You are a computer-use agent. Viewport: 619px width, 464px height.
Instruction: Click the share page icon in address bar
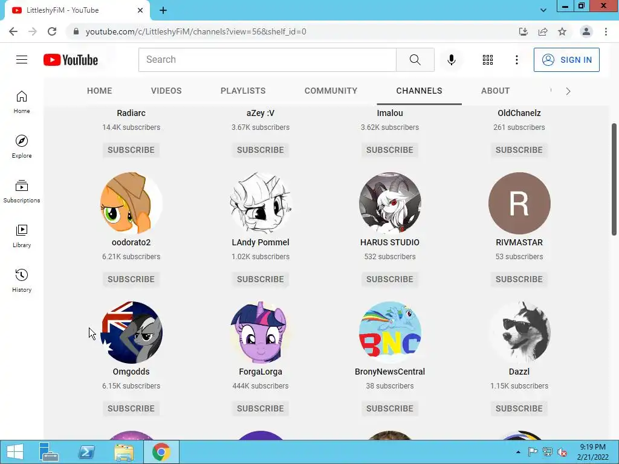click(543, 31)
